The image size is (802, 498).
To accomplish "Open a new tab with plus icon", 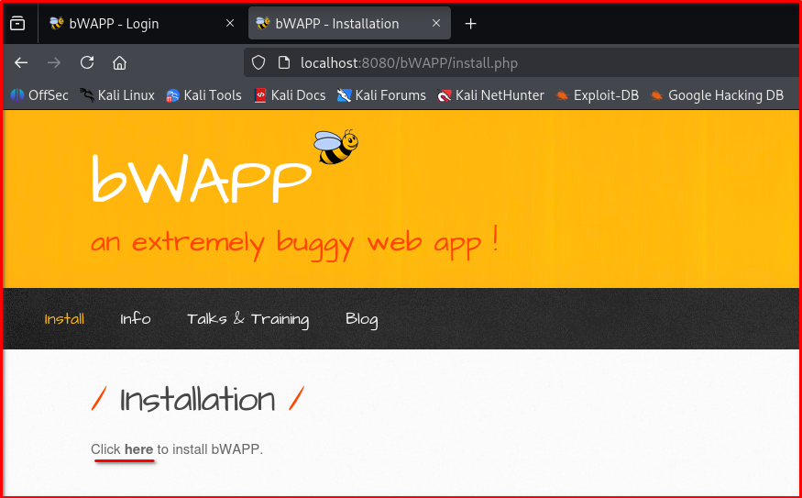I will (470, 24).
